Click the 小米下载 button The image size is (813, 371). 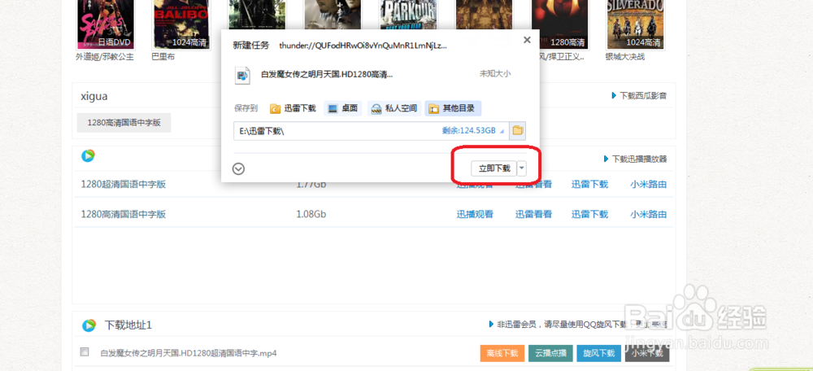tap(647, 353)
